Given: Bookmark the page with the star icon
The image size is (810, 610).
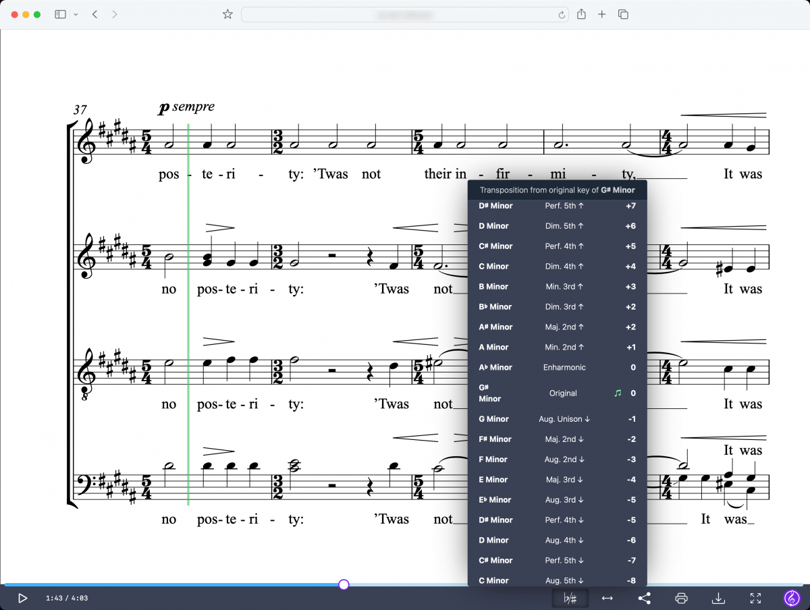Looking at the screenshot, I should point(227,14).
